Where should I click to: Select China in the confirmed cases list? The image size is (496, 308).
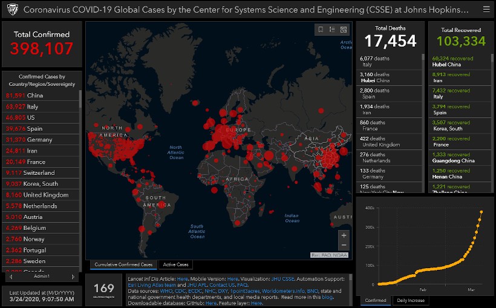[x=41, y=95]
